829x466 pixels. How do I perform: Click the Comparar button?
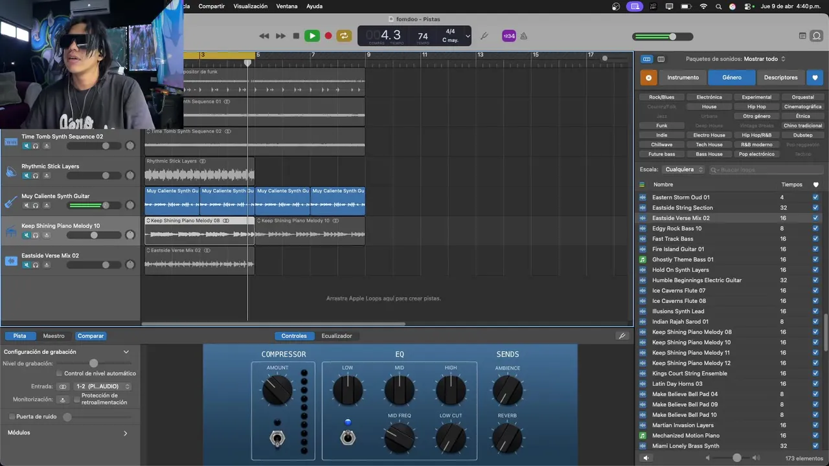point(91,336)
